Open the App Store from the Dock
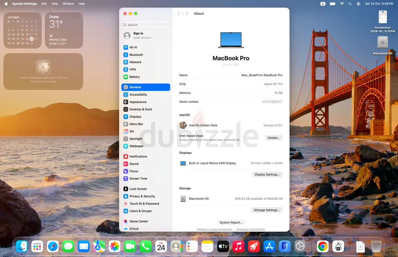The width and height of the screenshot is (398, 257). point(269,246)
